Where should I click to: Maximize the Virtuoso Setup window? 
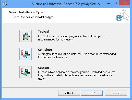[x=115, y=3]
